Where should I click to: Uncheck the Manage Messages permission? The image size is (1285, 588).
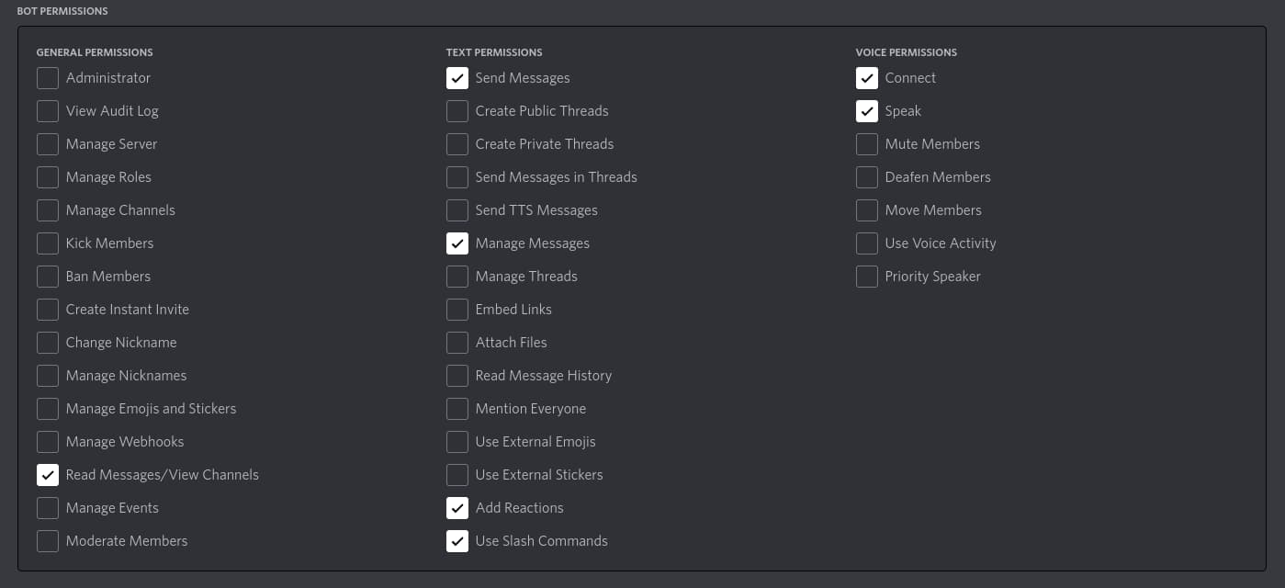[x=457, y=243]
